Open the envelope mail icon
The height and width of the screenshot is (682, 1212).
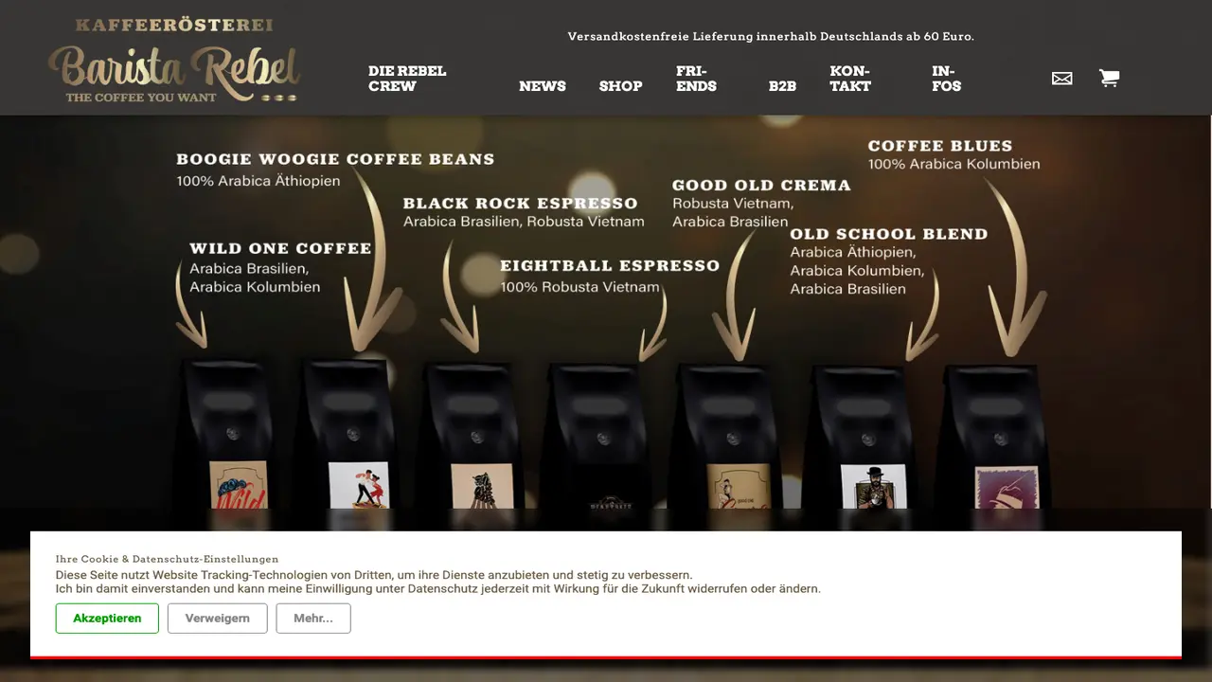[1061, 79]
